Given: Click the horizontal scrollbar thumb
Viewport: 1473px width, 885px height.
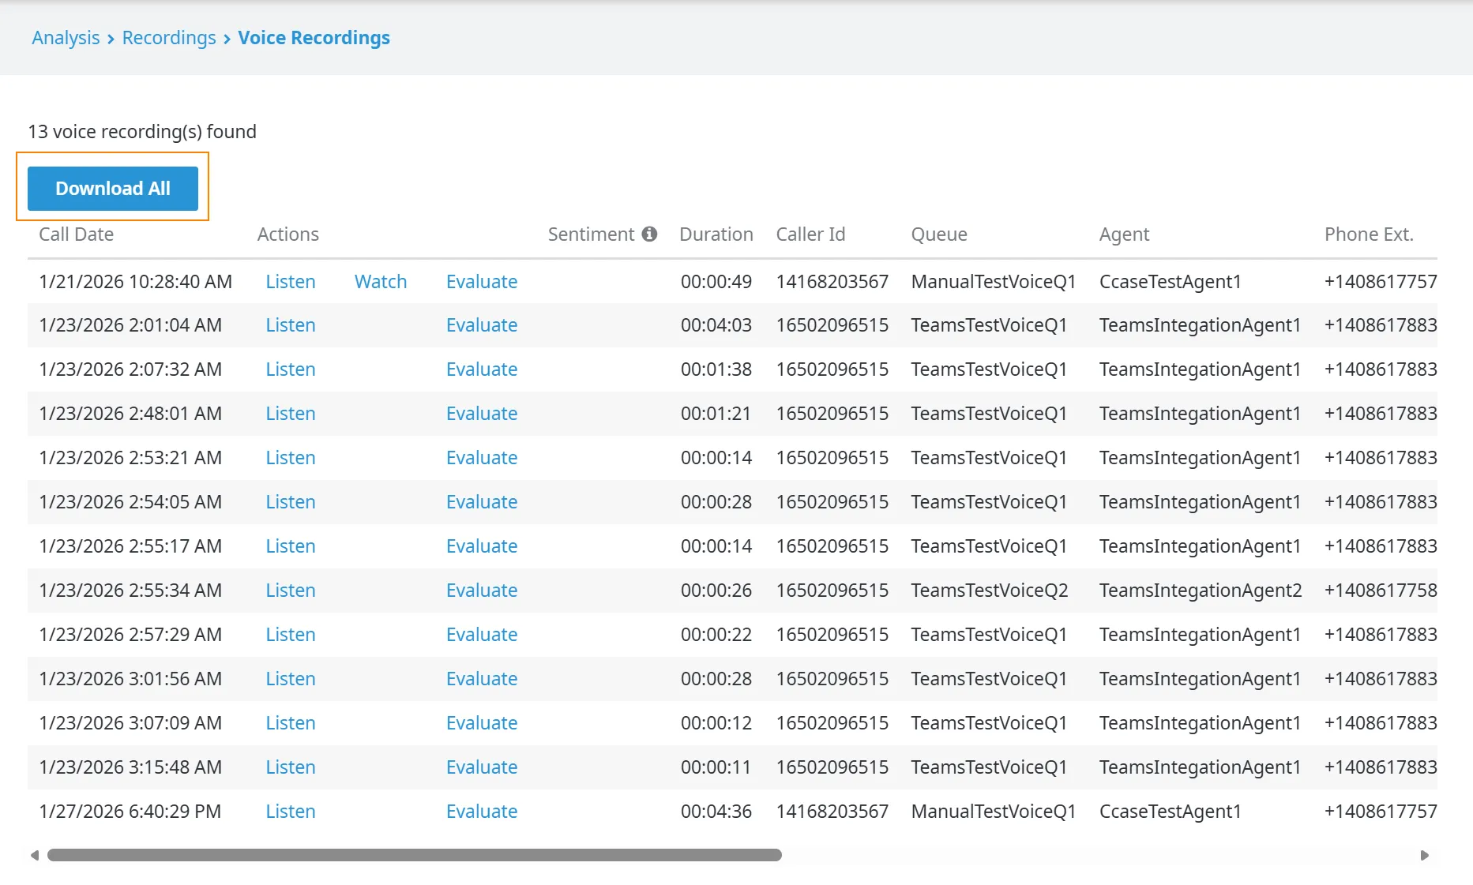Looking at the screenshot, I should [415, 855].
